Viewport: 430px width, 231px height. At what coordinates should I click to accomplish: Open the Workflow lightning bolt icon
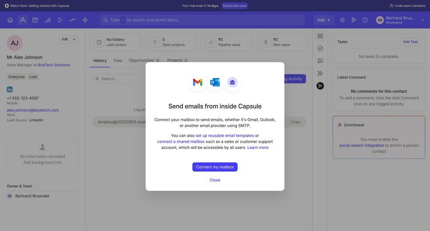pyautogui.click(x=85, y=20)
